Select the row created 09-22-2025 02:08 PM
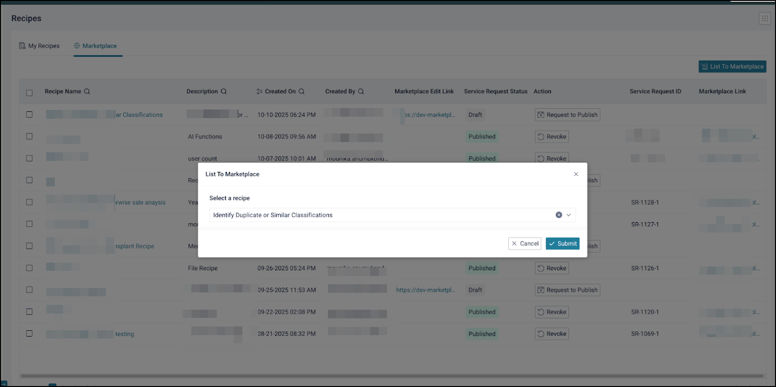Viewport: 776px width, 387px height. (30, 312)
